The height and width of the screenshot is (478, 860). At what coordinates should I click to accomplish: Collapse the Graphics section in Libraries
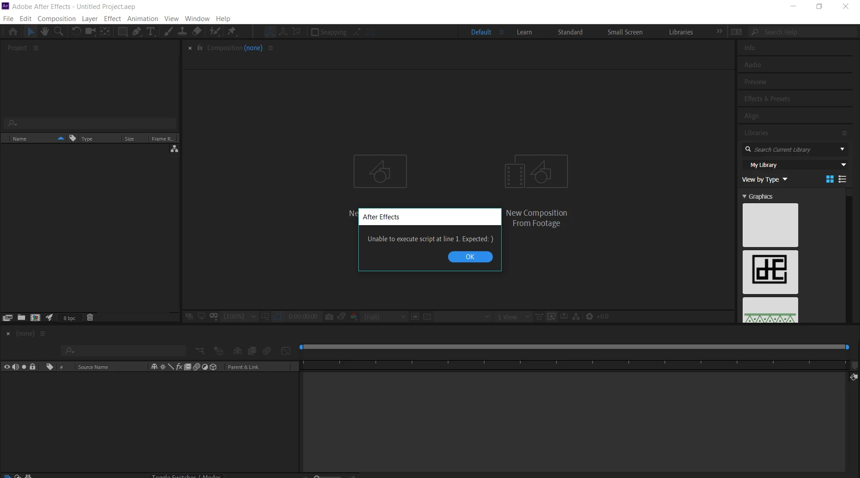[744, 196]
